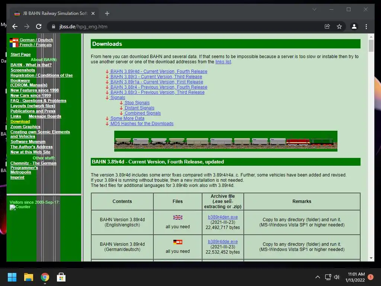Open Creating own Scenic Elements and Vehicles
Viewport: 381px width, 286px height.
pyautogui.click(x=40, y=134)
